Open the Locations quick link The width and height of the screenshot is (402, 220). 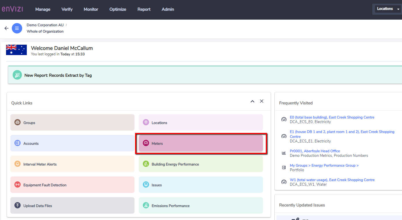(201, 123)
